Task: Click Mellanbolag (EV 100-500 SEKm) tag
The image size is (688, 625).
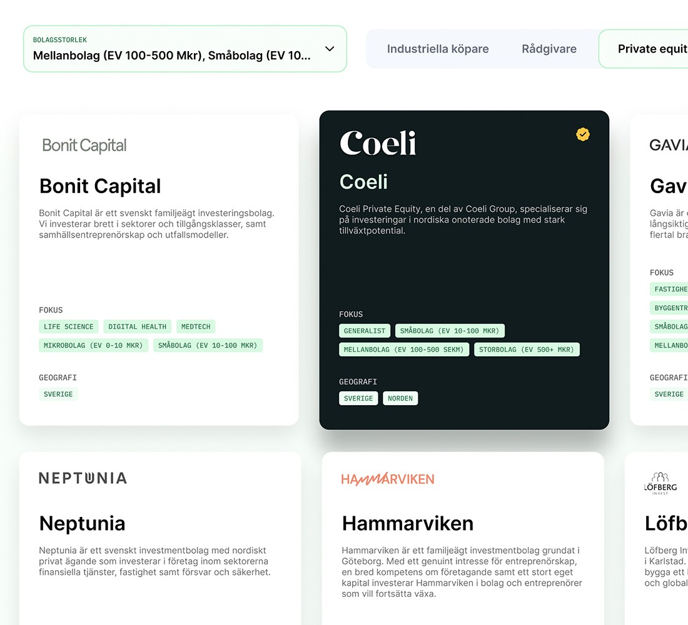Action: click(403, 349)
